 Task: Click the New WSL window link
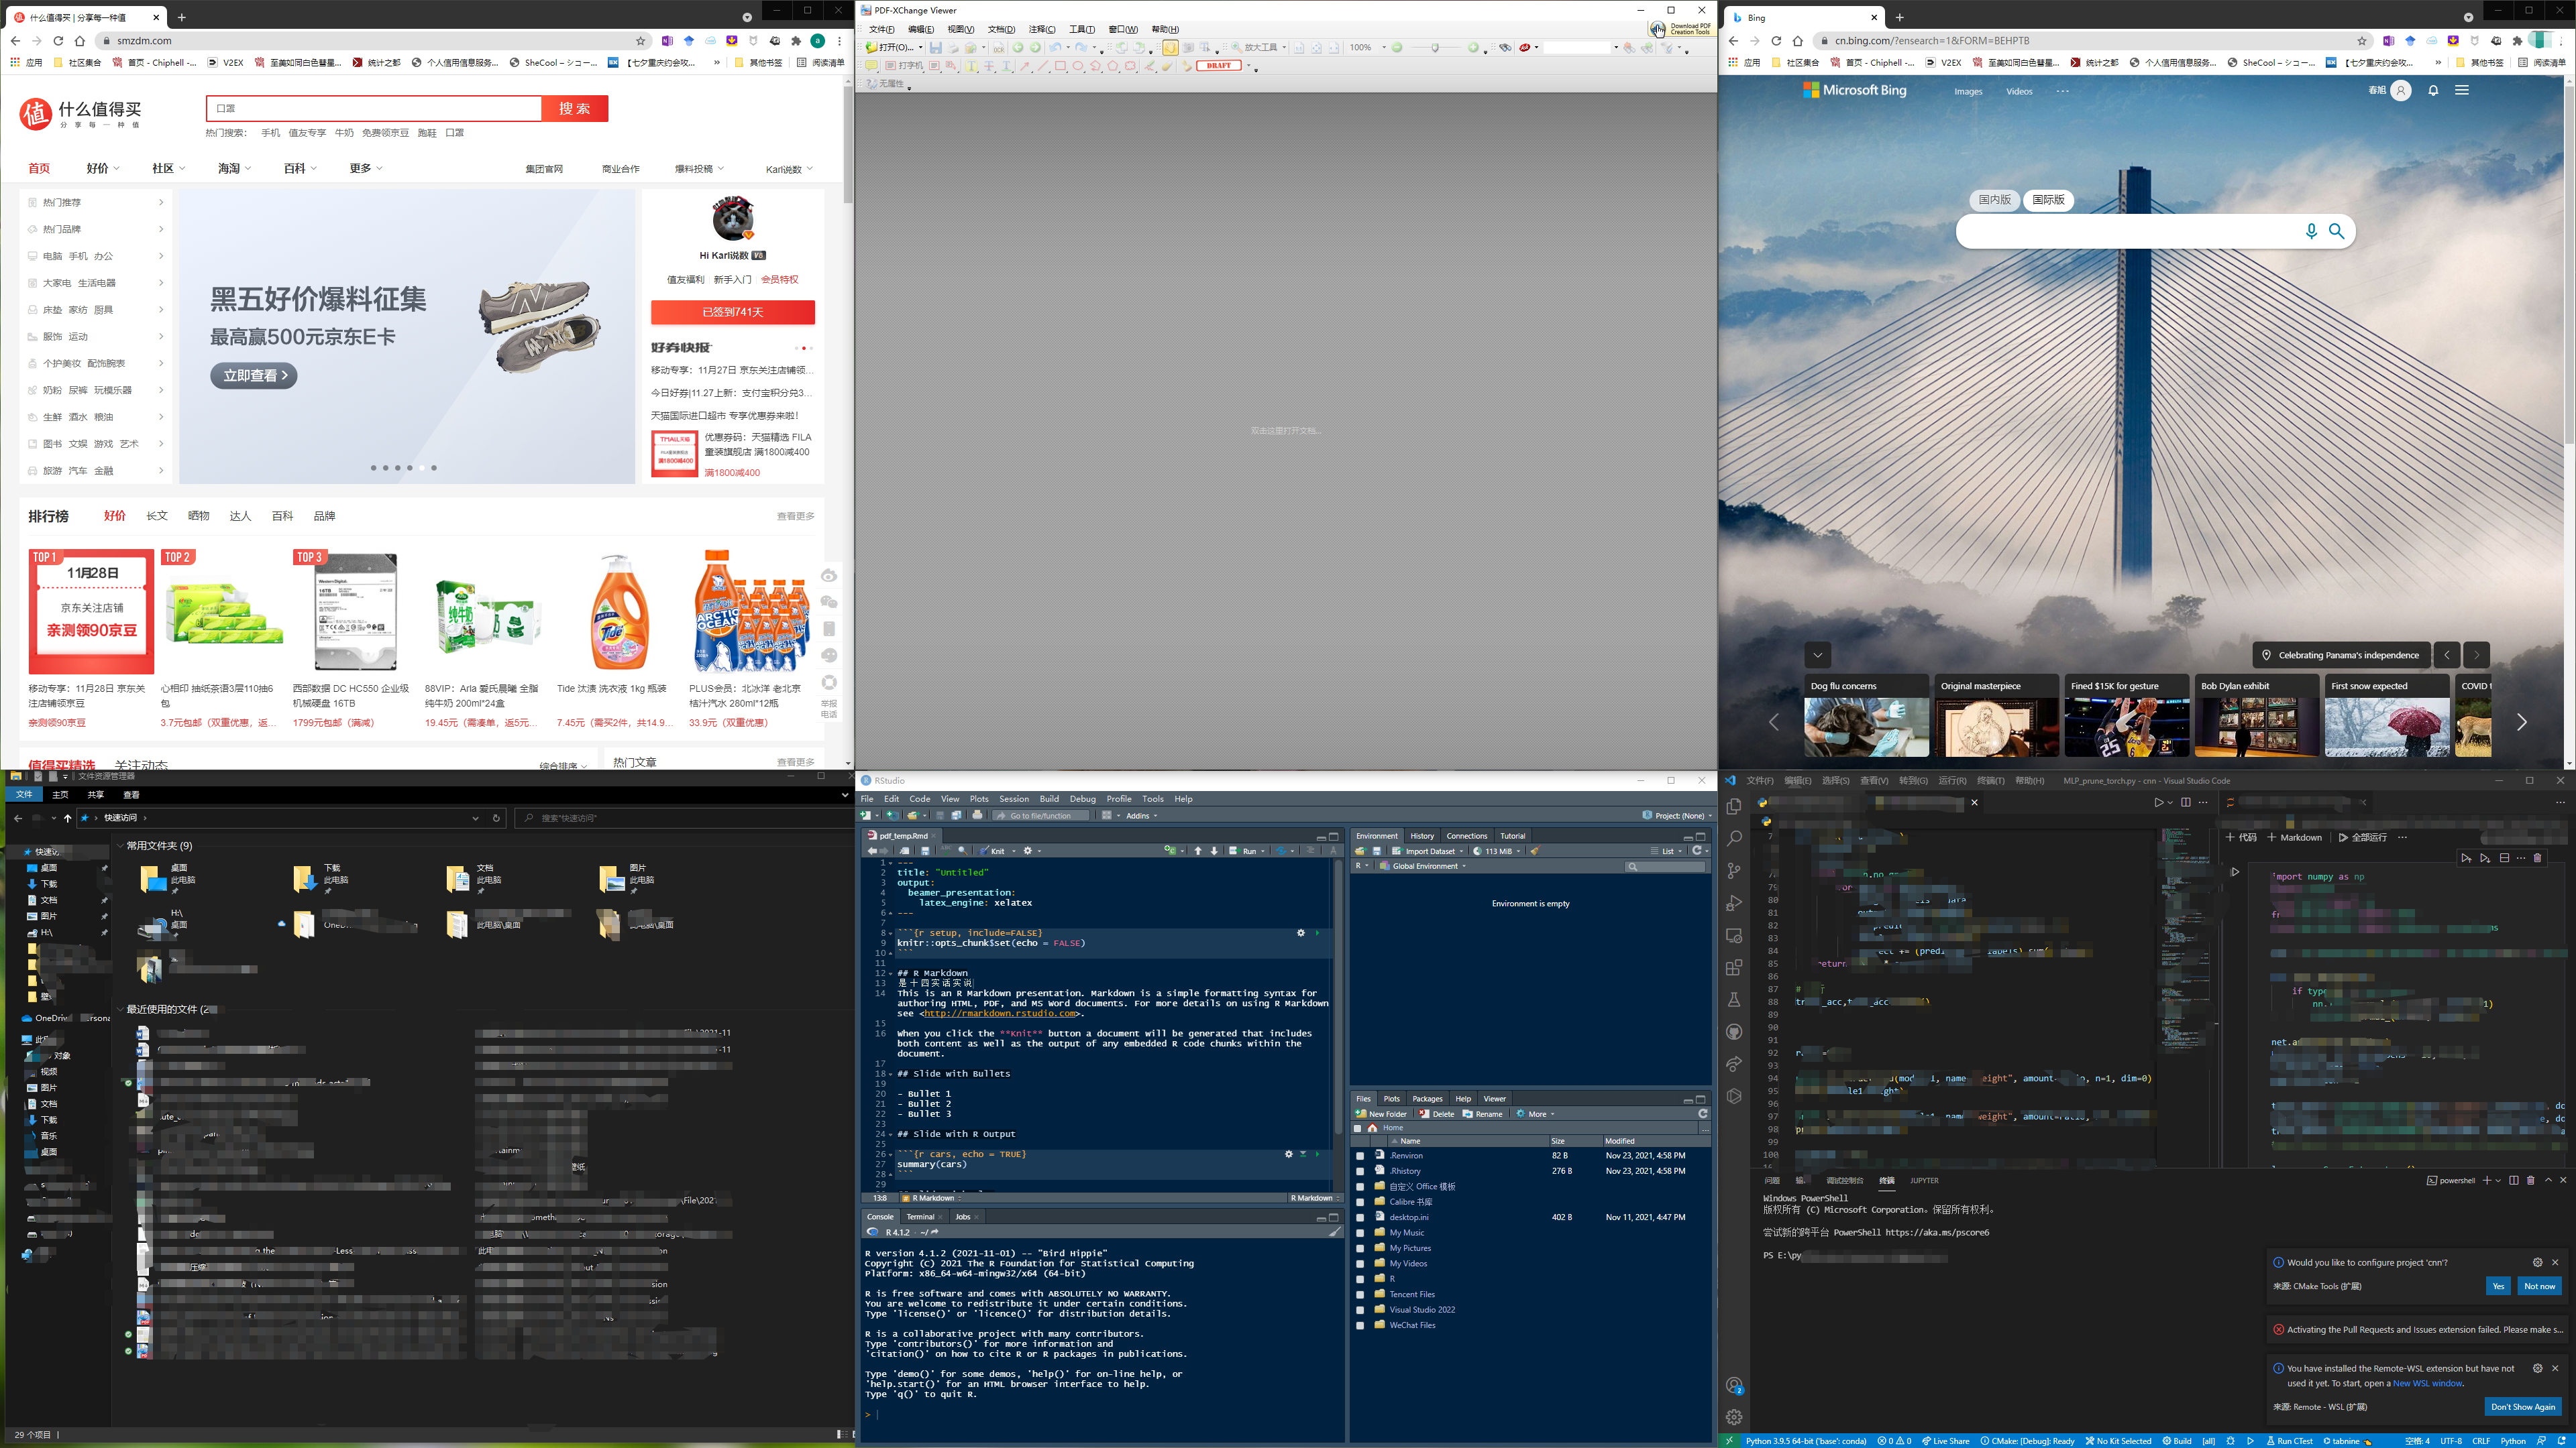click(x=2427, y=1383)
